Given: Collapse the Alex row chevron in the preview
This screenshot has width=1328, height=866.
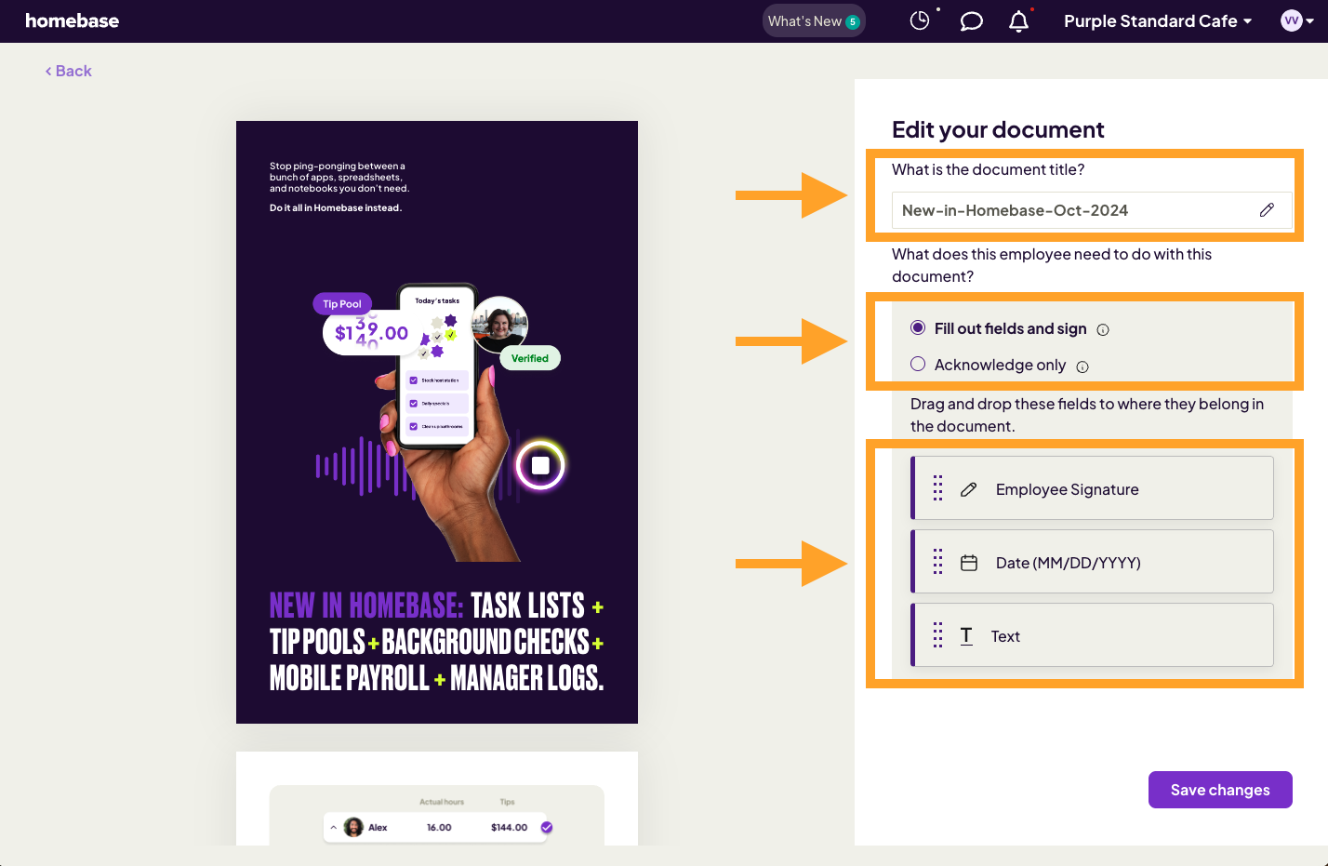Looking at the screenshot, I should click(x=334, y=827).
